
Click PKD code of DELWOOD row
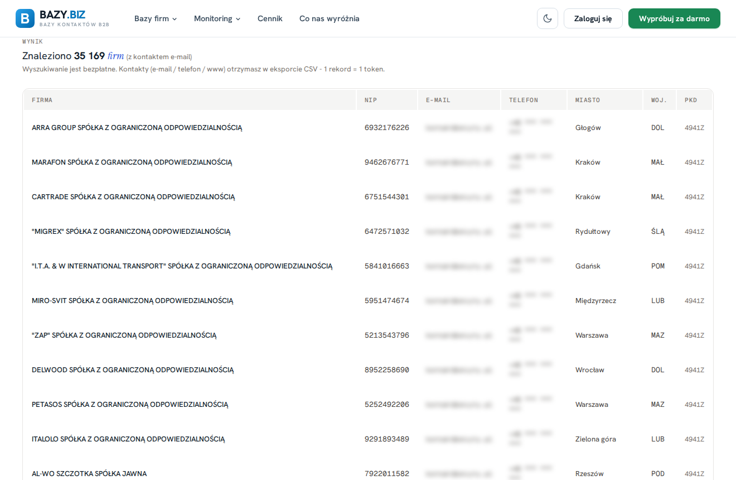pyautogui.click(x=695, y=370)
